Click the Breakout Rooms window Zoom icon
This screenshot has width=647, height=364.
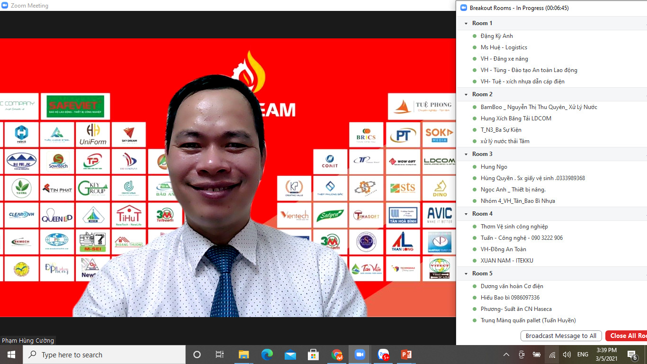tap(464, 8)
